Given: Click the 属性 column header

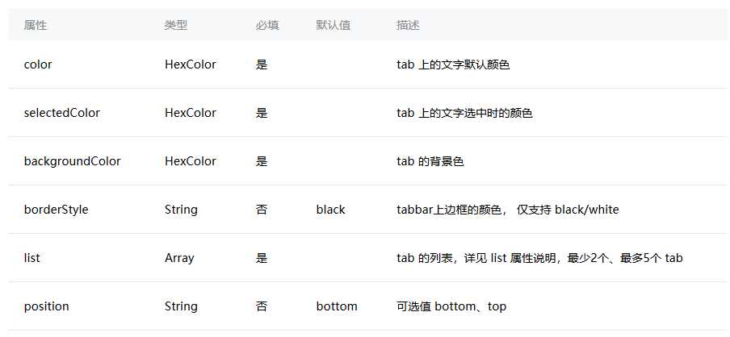Looking at the screenshot, I should click(36, 25).
